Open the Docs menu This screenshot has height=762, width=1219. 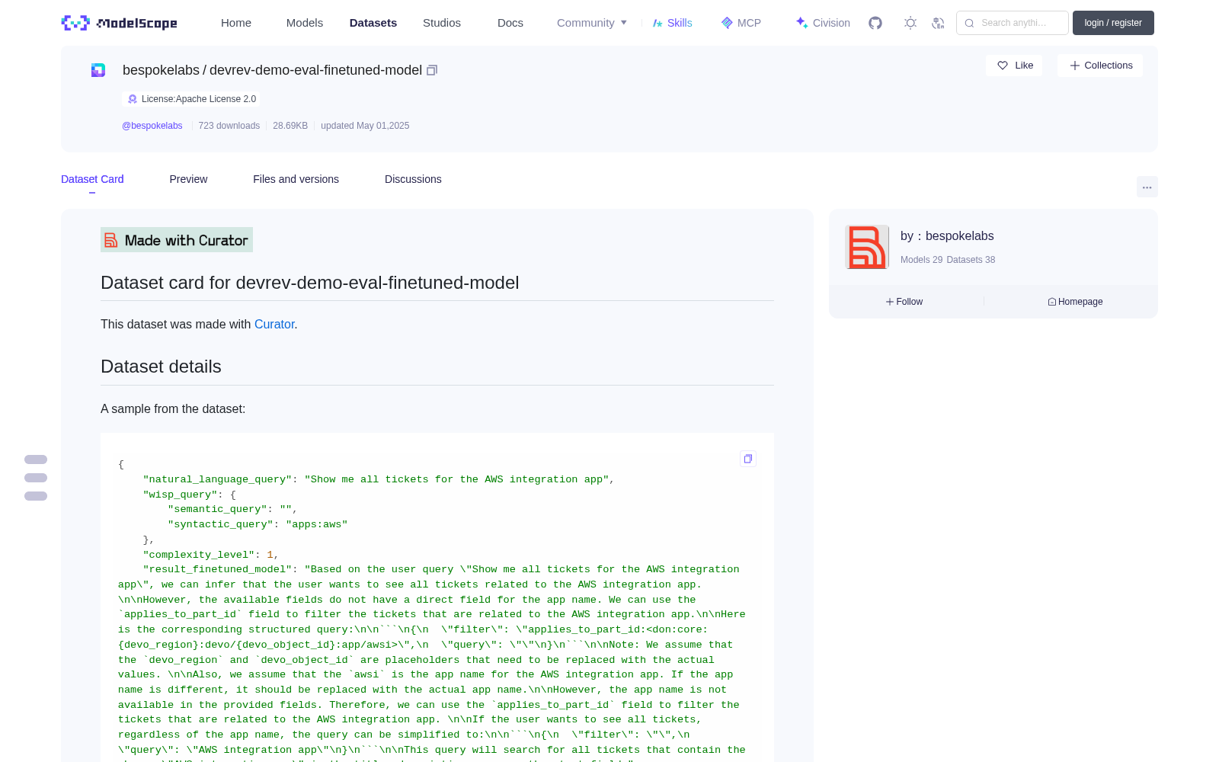pyautogui.click(x=510, y=23)
